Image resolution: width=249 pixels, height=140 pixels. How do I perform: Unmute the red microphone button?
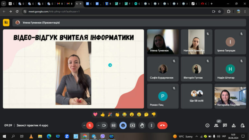(90, 125)
